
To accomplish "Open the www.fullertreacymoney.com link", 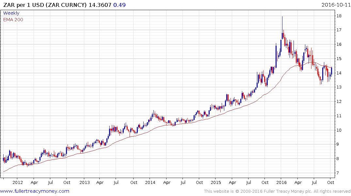I will click(x=35, y=191).
